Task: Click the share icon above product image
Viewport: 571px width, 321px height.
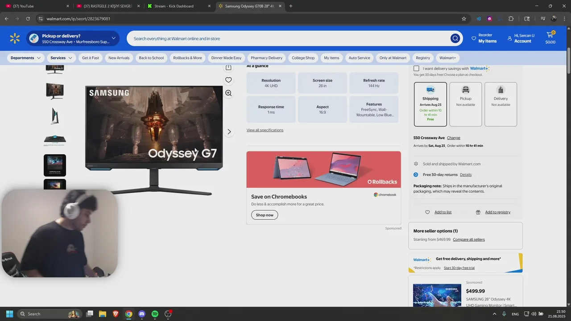Action: point(228,67)
